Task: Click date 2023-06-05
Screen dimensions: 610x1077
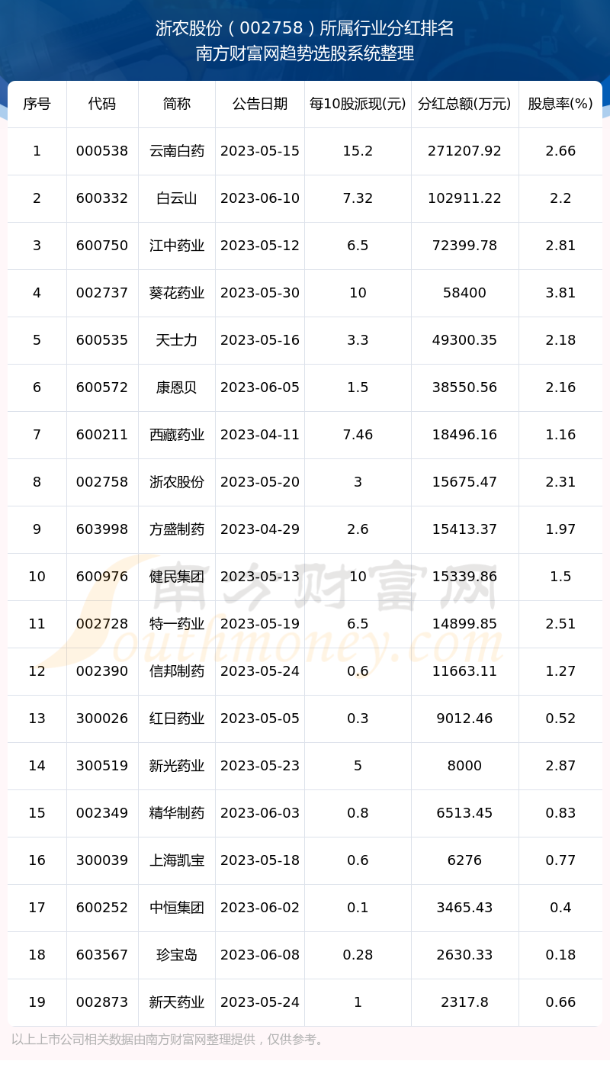Action: (x=260, y=387)
